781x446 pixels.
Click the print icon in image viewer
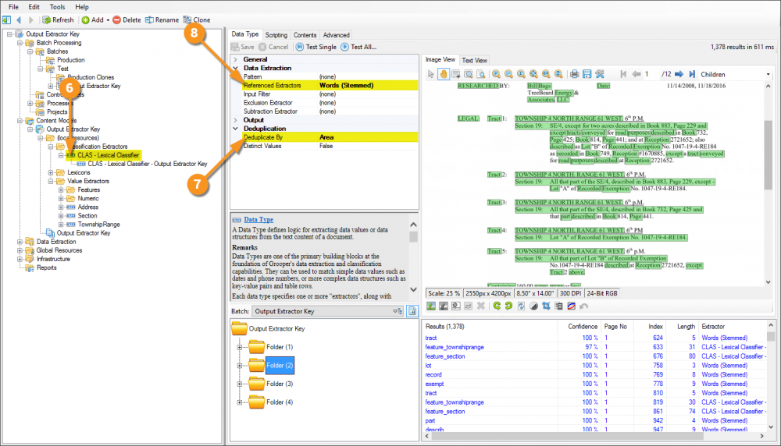(574, 74)
